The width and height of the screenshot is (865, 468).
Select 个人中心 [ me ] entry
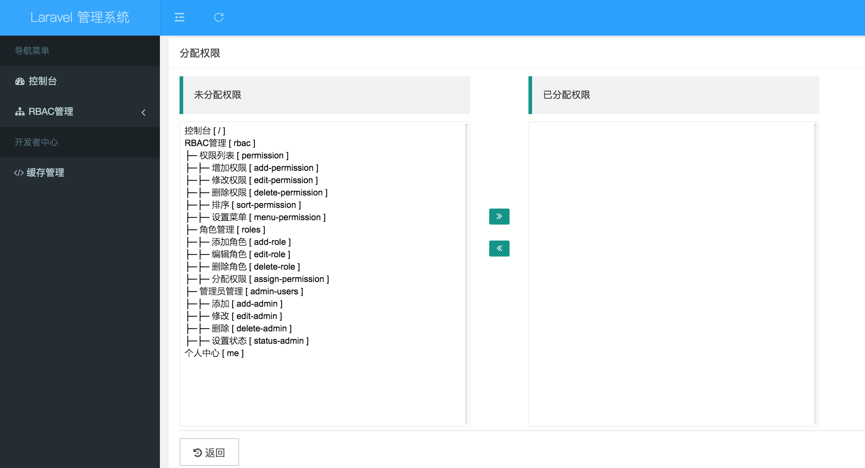(x=214, y=353)
